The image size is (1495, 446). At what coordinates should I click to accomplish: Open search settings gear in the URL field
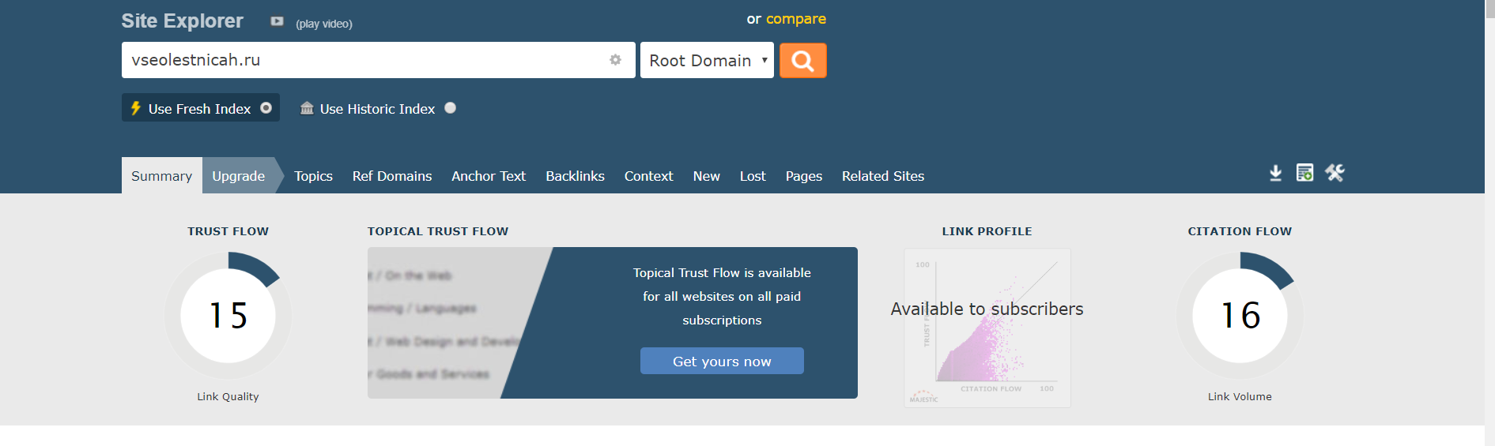(615, 60)
